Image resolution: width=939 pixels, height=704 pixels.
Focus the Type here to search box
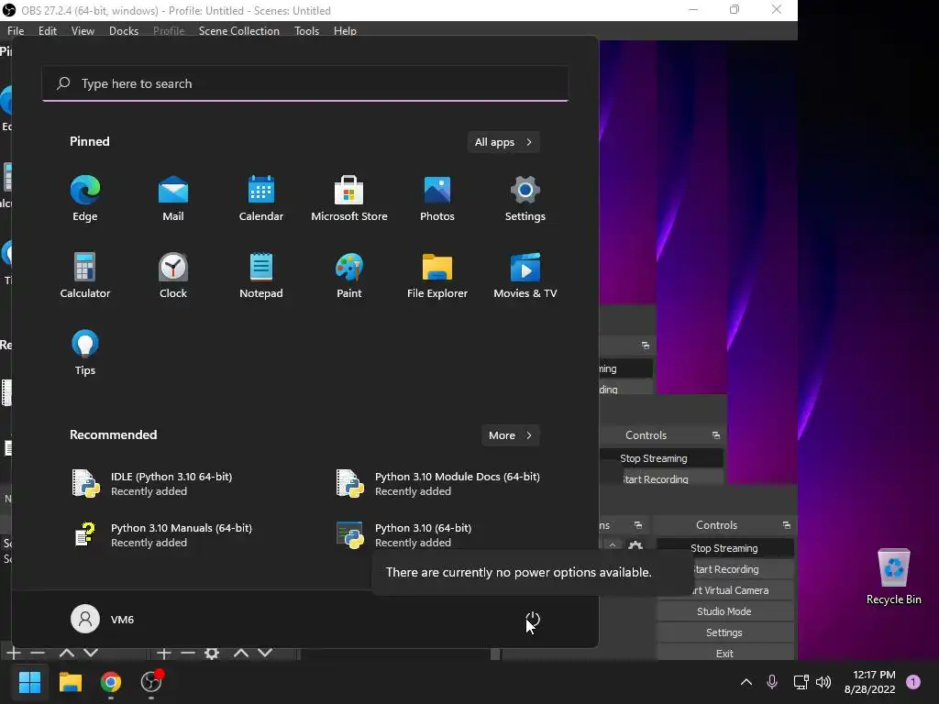click(x=305, y=83)
